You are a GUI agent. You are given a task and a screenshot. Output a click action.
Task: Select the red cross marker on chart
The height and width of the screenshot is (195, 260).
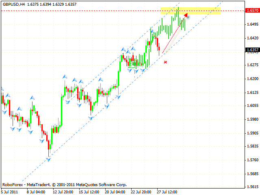tap(165, 62)
